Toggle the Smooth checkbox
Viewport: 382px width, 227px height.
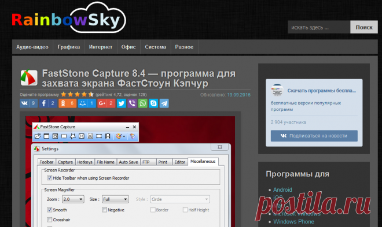(49, 210)
